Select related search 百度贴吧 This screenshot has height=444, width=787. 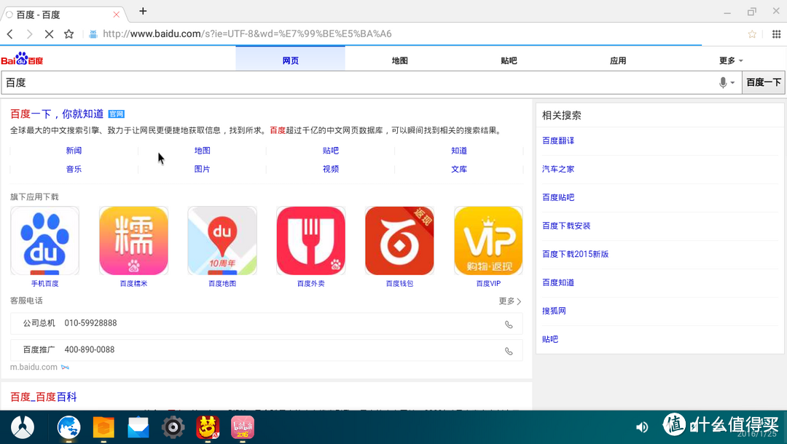[x=558, y=197]
